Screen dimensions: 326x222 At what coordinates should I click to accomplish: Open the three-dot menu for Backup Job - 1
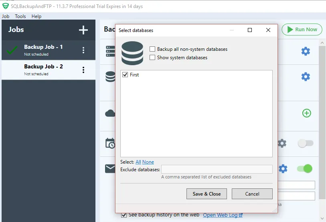pos(83,50)
